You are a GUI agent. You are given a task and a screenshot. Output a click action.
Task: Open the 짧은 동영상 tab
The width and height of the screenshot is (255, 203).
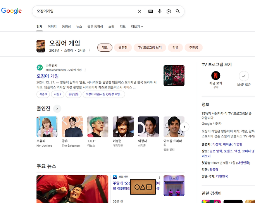click(x=95, y=27)
